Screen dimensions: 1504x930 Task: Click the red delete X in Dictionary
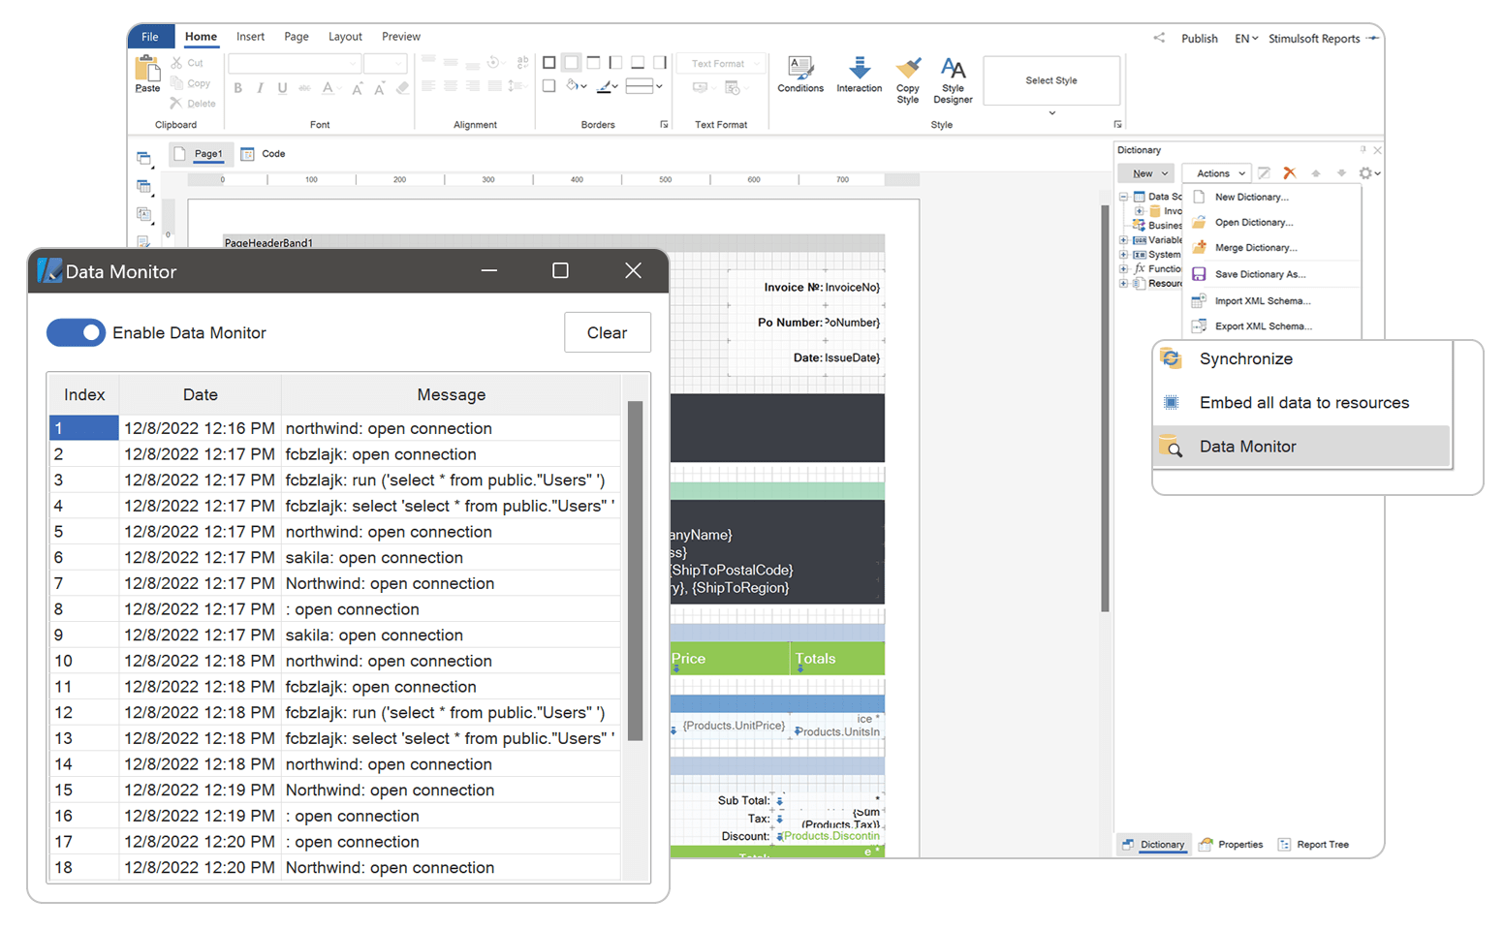[x=1289, y=173]
